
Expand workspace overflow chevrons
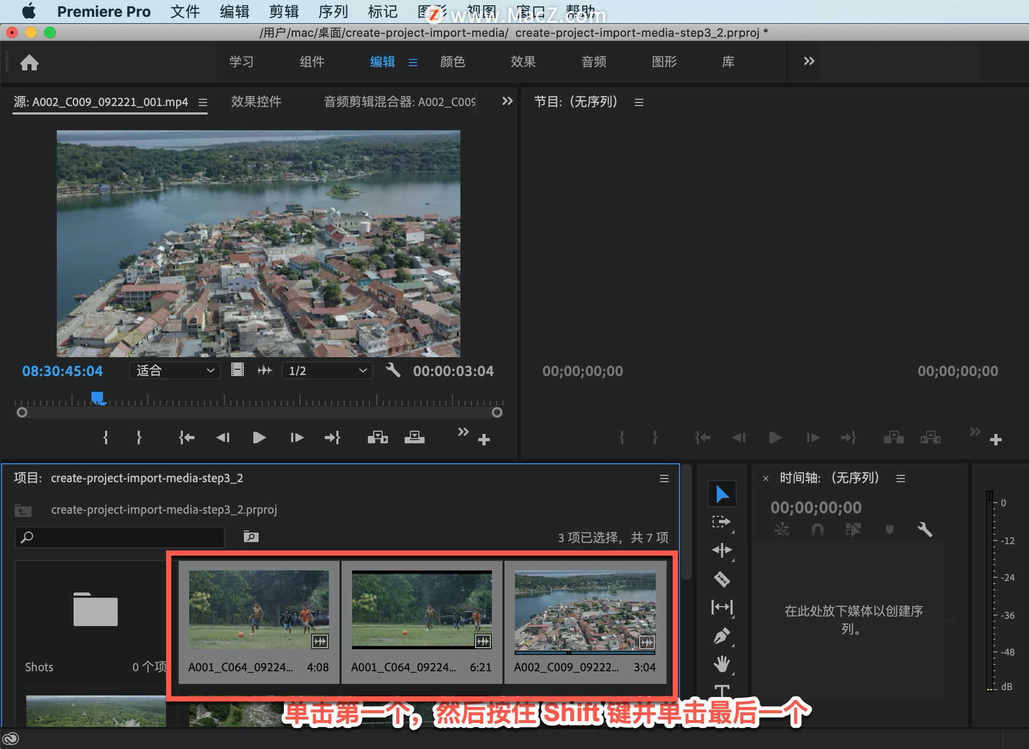809,61
